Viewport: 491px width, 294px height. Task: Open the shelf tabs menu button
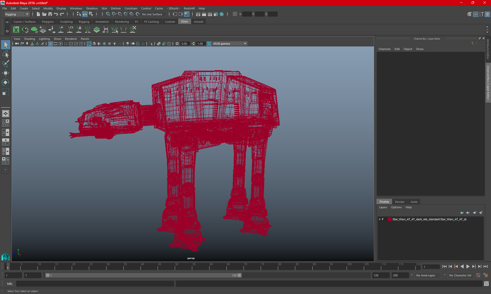coord(7,22)
